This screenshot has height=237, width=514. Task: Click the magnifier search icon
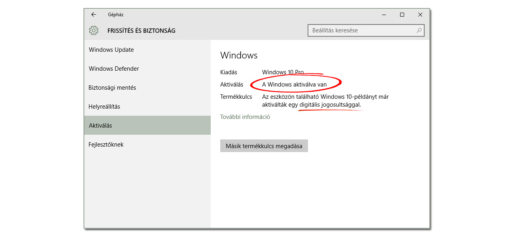[419, 30]
